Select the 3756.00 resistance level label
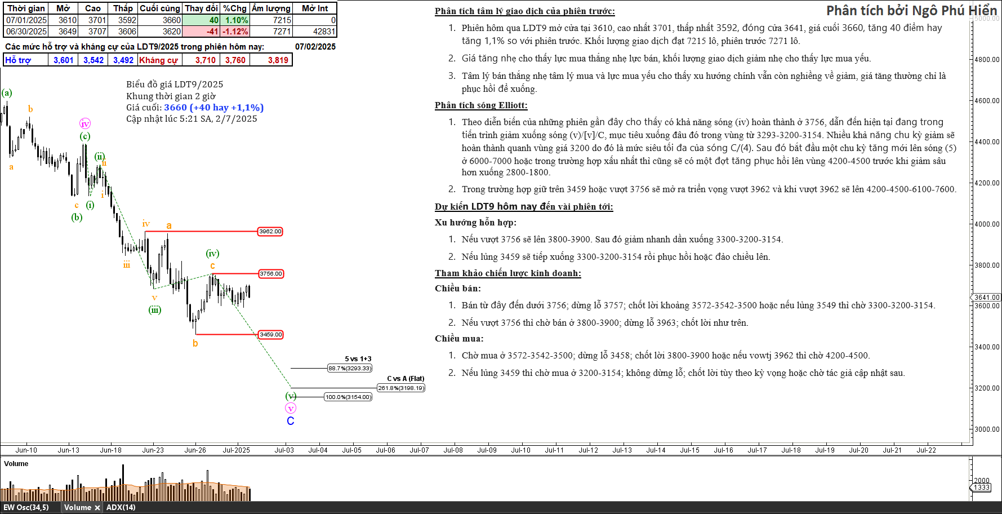This screenshot has height=514, width=1002. point(271,274)
